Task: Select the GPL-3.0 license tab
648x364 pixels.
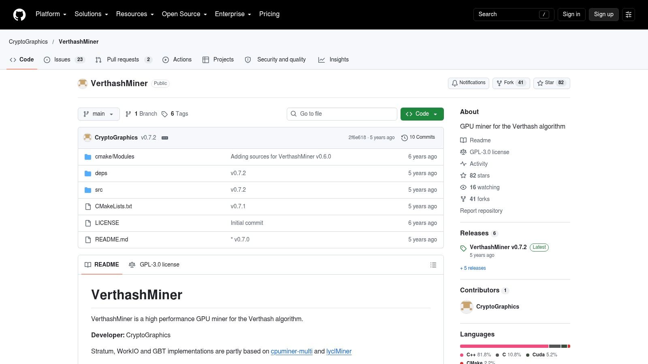Action: click(154, 265)
